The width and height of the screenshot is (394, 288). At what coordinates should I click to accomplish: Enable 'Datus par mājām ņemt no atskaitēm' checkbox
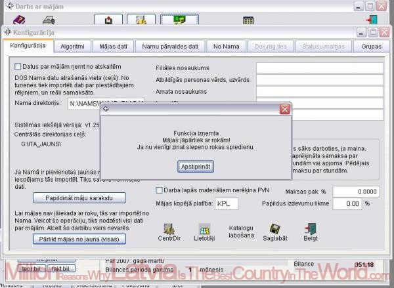[x=18, y=66]
